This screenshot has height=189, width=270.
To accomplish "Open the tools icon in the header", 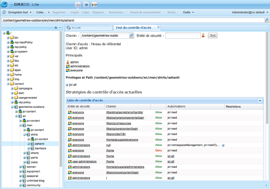I will click(78, 4).
